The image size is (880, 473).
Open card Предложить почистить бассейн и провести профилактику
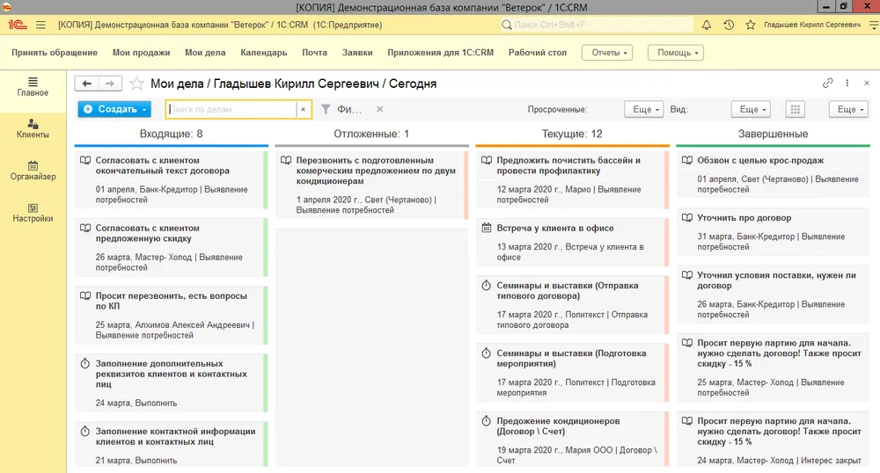573,180
